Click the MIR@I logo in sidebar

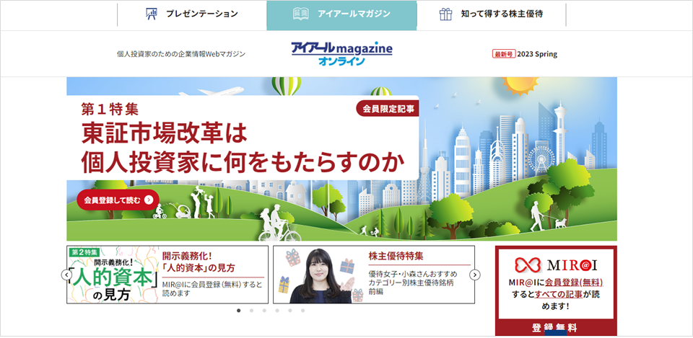click(x=556, y=264)
